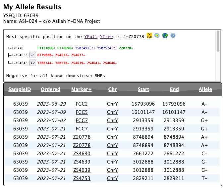Click the Y300744- negative SNP
224x190 pixels.
[x=45, y=63]
